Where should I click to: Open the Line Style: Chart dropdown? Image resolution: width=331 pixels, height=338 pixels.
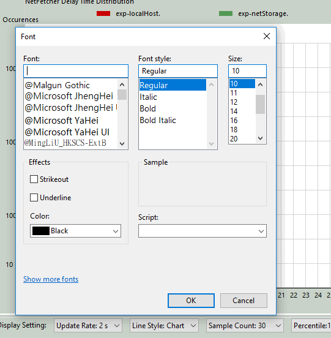point(164,326)
